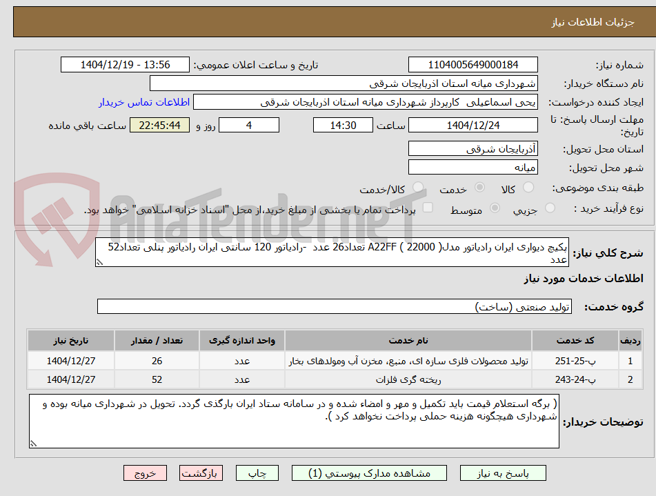Viewport: 656px width, 496px height.
Task: Click the اطلاعات خدمات مورد نیاز heading
Action: coord(584,278)
